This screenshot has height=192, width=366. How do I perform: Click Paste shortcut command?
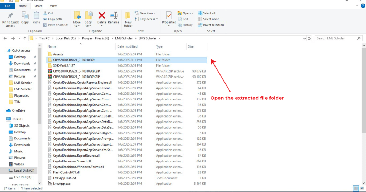coord(55,25)
